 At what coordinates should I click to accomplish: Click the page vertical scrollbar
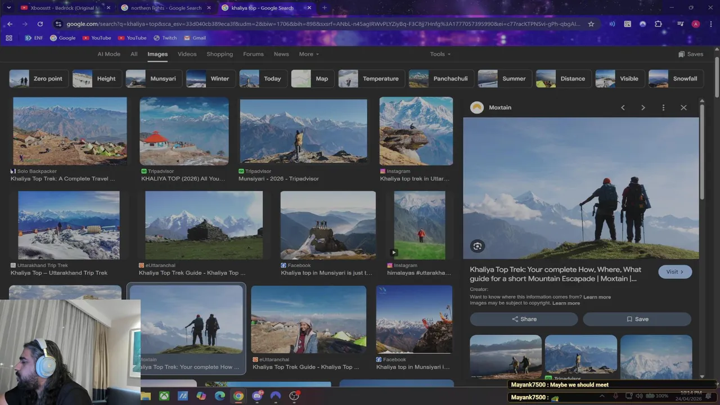(717, 78)
